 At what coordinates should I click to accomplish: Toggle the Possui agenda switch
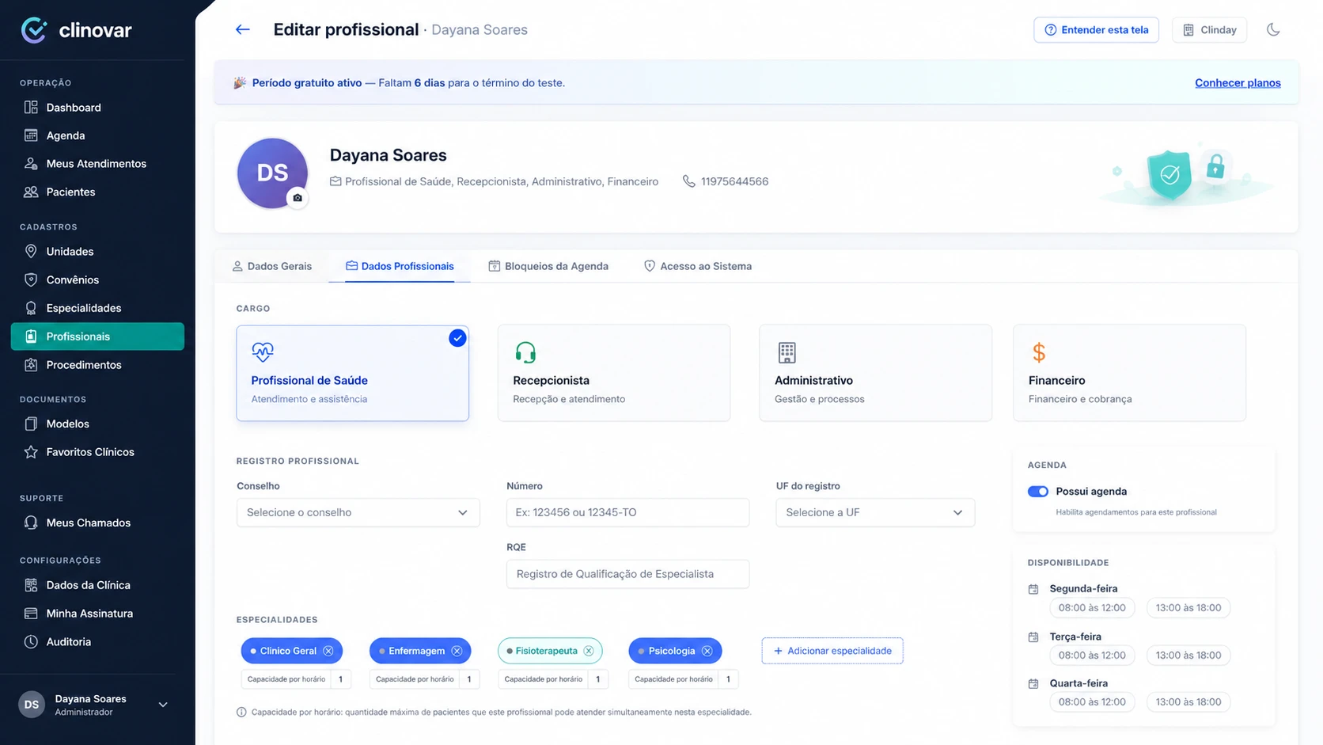1037,492
